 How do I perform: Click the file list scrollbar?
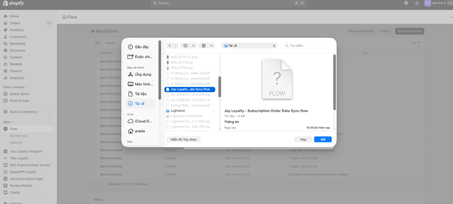click(220, 87)
